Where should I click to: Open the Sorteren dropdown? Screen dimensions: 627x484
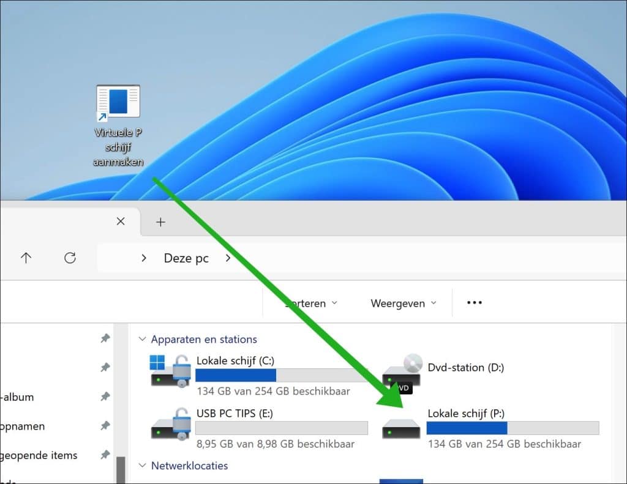point(310,303)
